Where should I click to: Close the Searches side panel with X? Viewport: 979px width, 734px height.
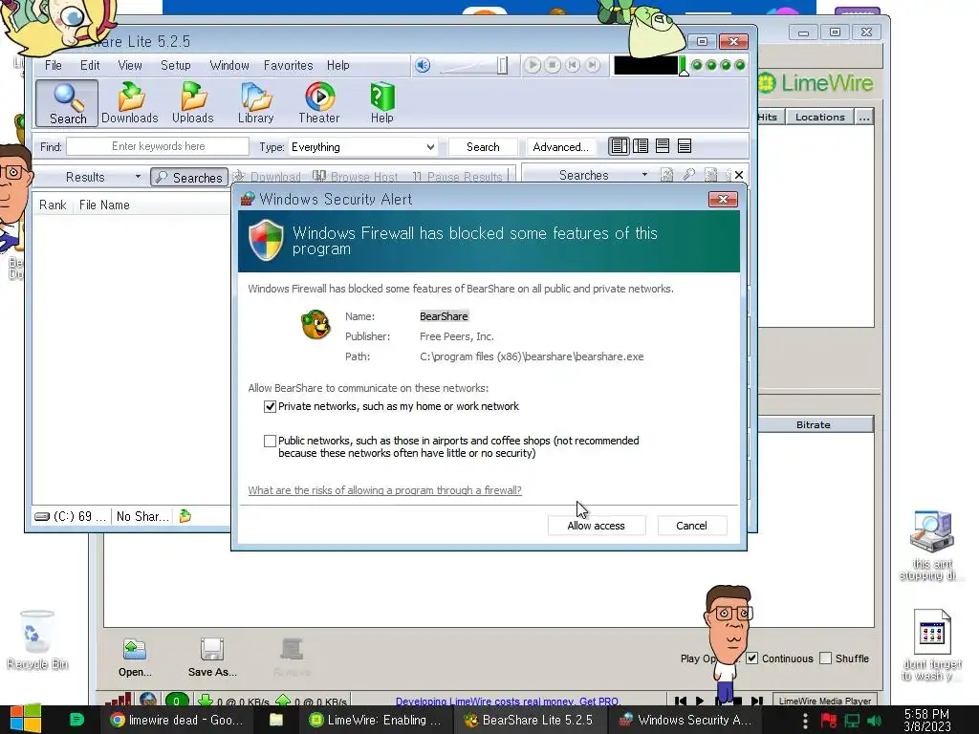point(739,175)
